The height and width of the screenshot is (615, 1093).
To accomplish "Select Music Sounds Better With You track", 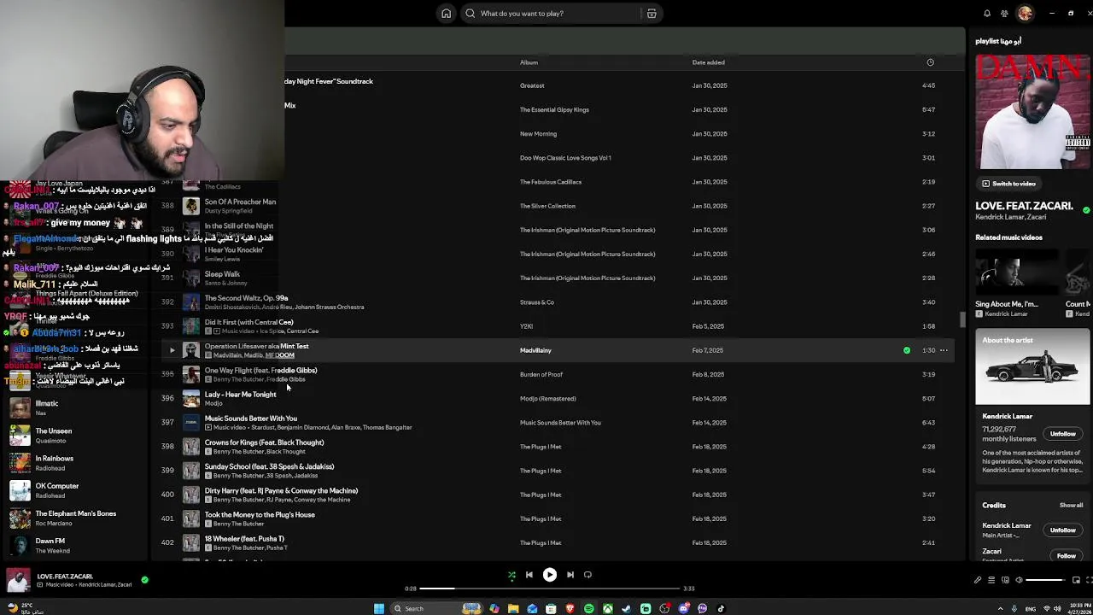I will click(x=250, y=419).
